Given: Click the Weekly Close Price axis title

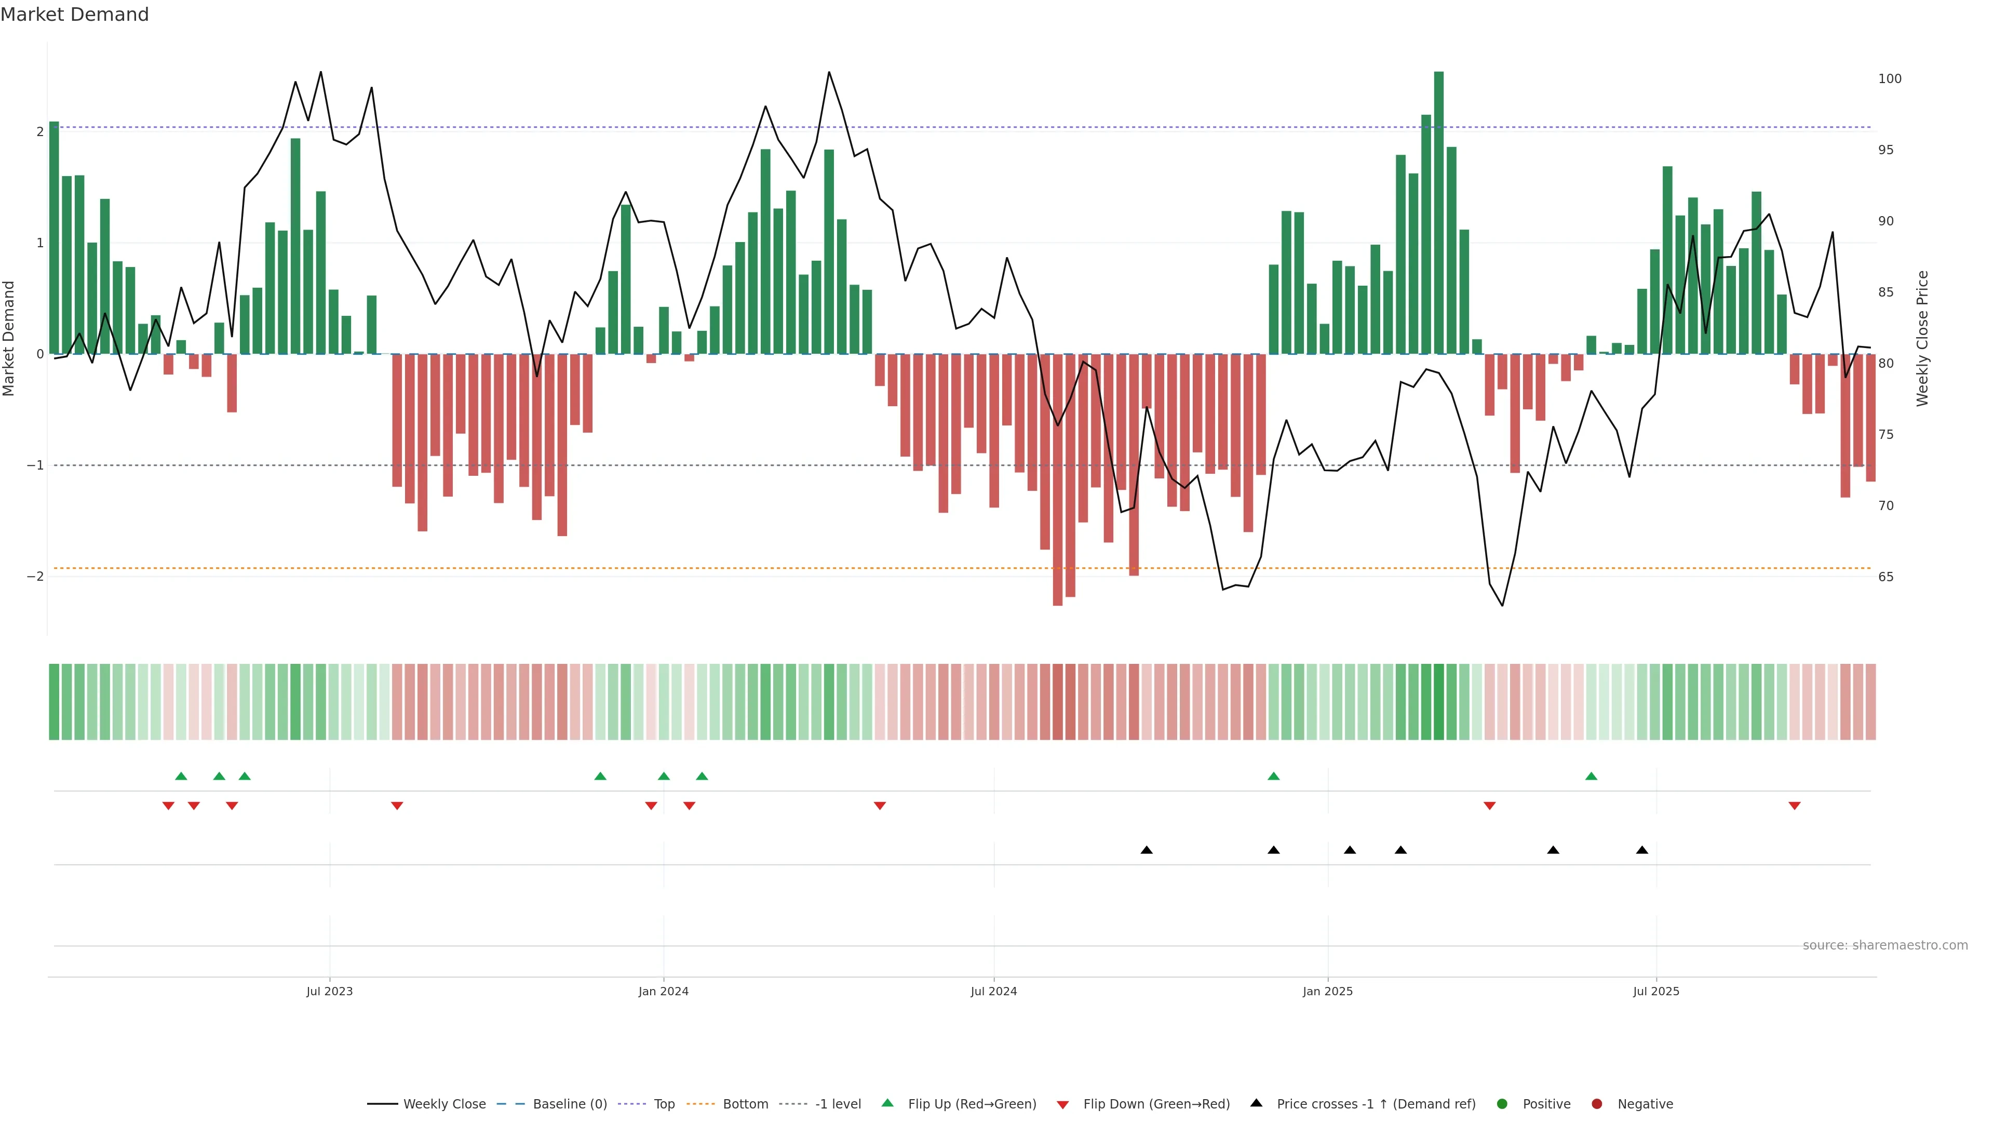Looking at the screenshot, I should click(x=1923, y=338).
